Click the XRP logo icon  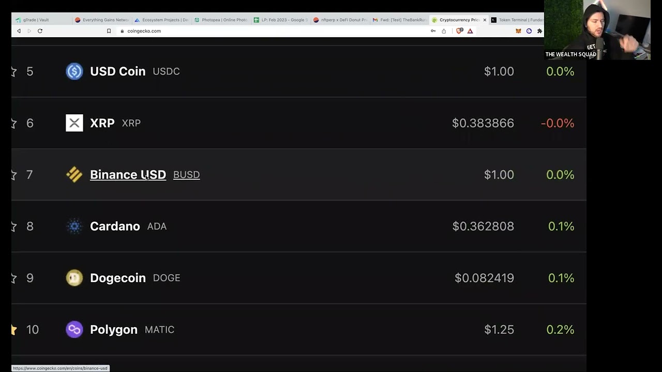[x=74, y=123]
